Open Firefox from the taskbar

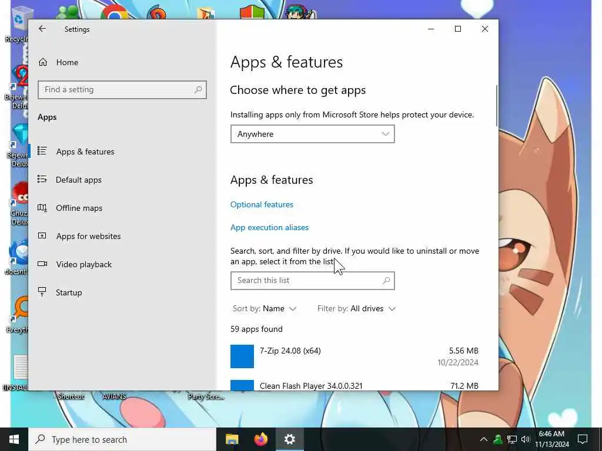(260, 439)
